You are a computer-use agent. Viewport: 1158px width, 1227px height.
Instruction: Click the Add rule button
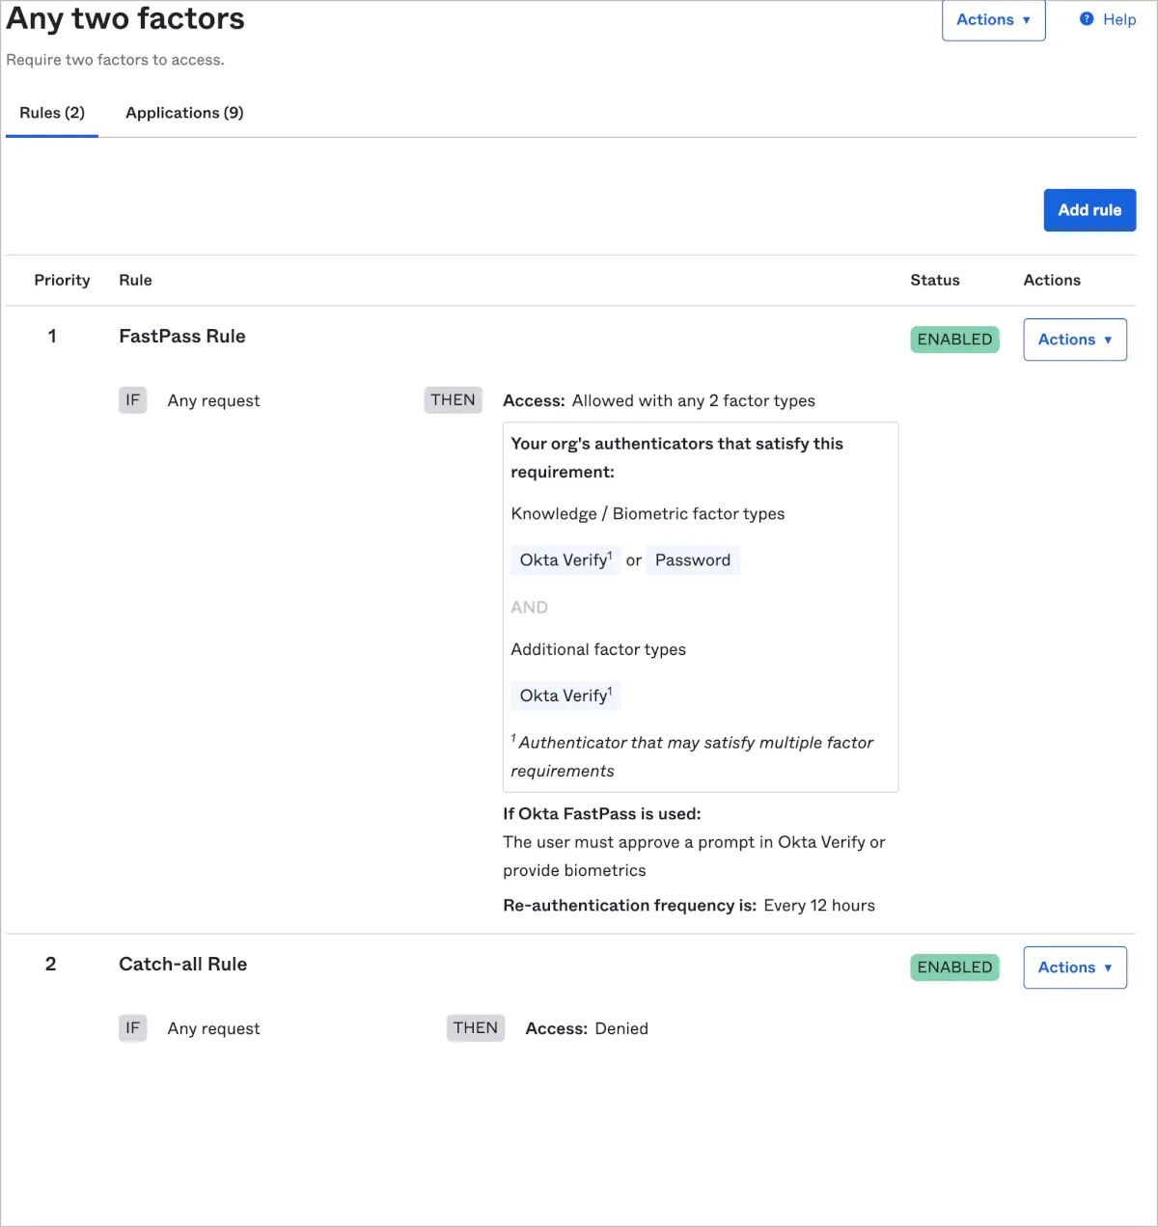click(1089, 210)
